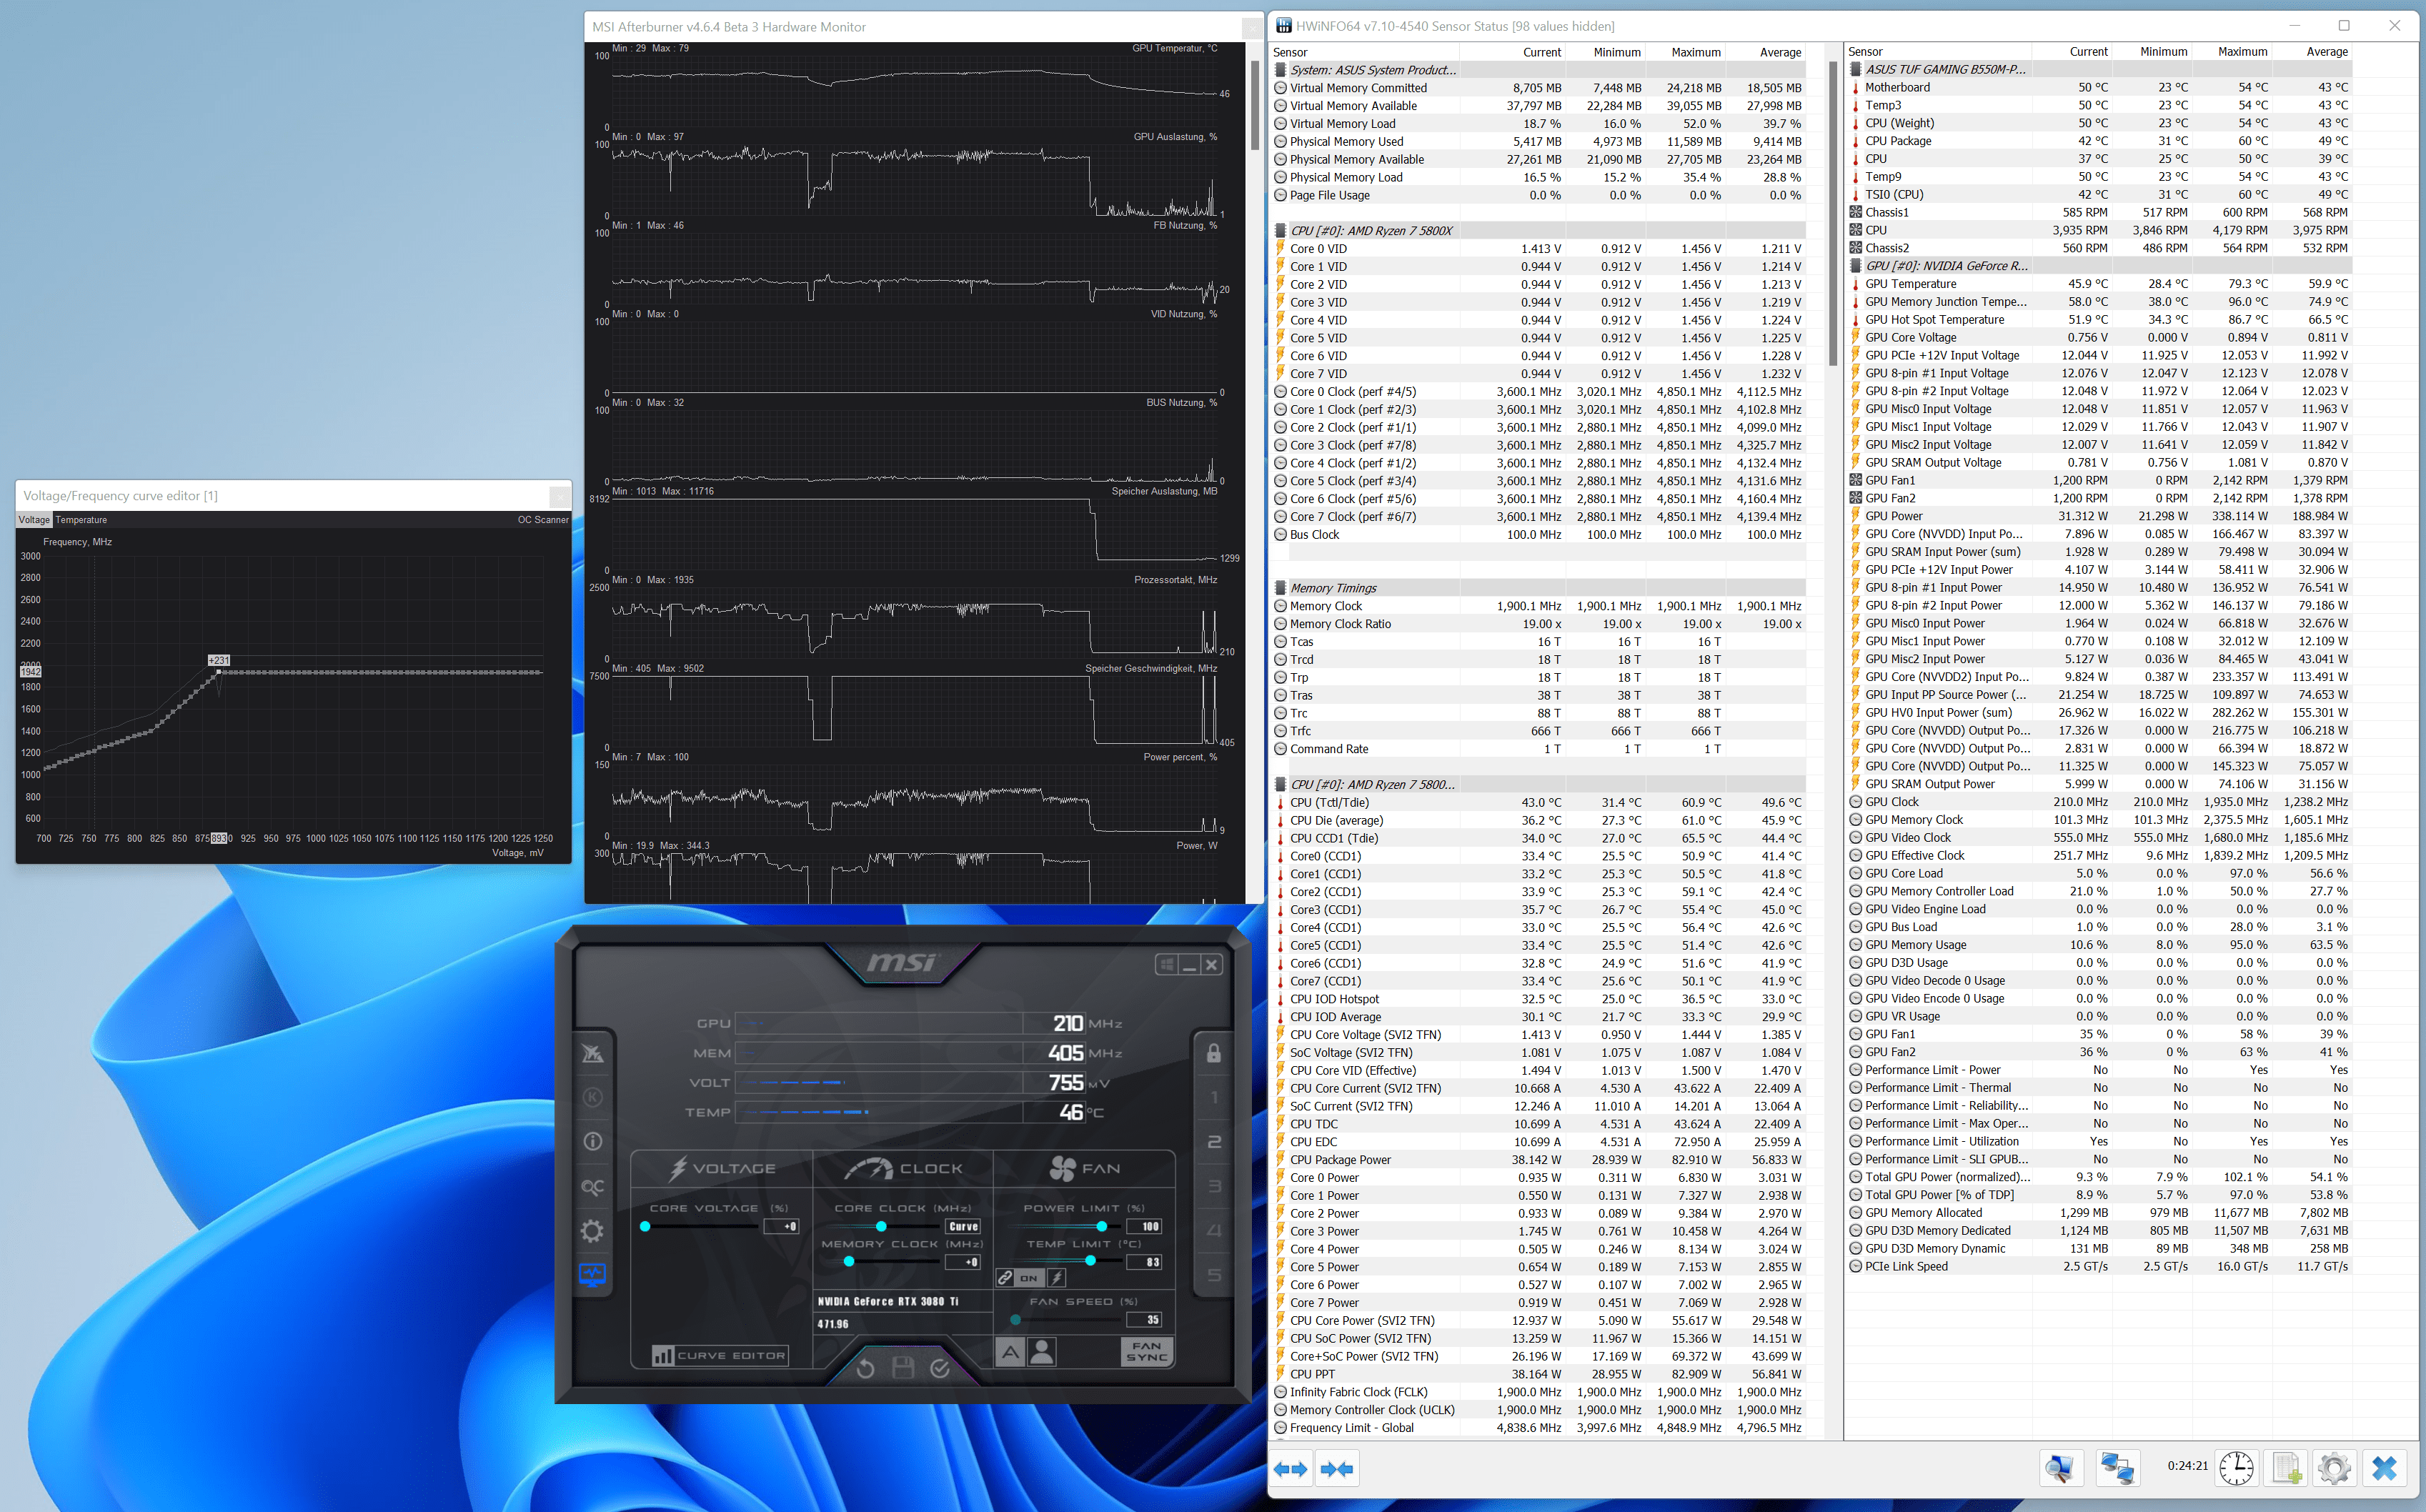2426x1512 pixels.
Task: Select profile slot 4 in Afterburner
Action: (1214, 1230)
